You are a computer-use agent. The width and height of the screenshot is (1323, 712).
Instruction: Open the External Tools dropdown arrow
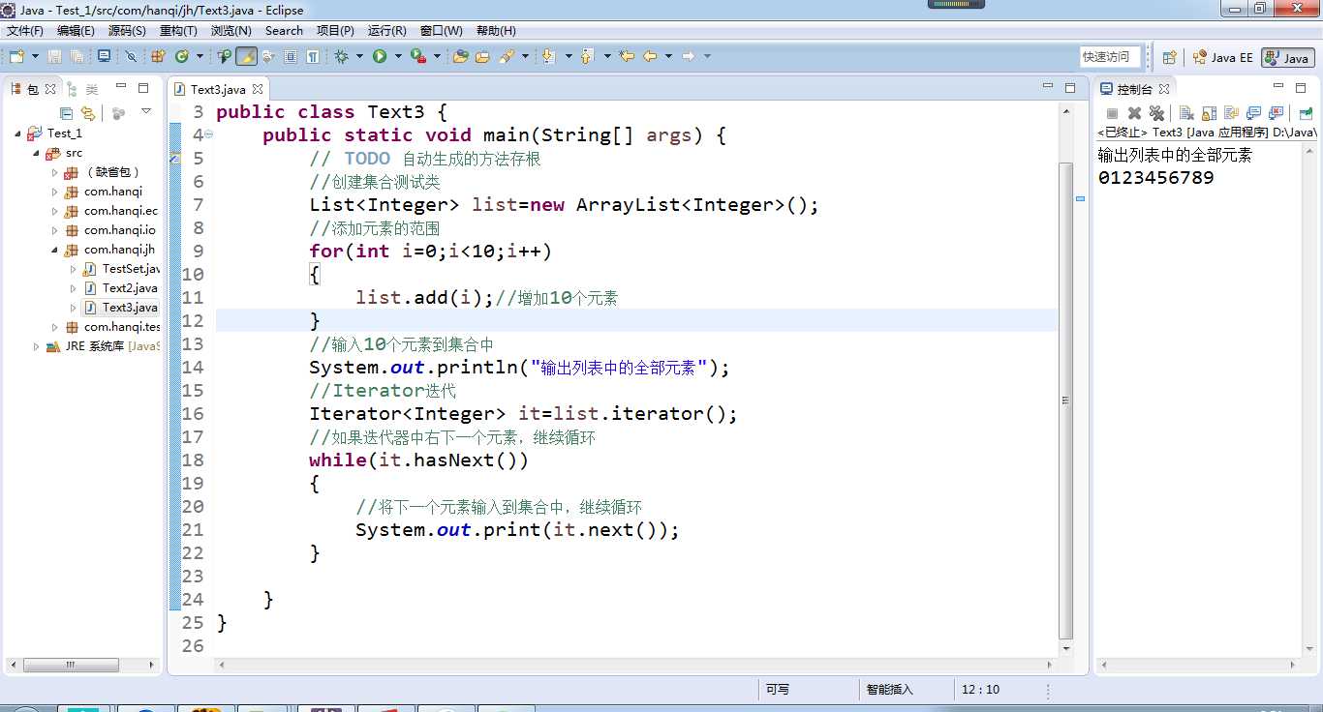point(437,57)
